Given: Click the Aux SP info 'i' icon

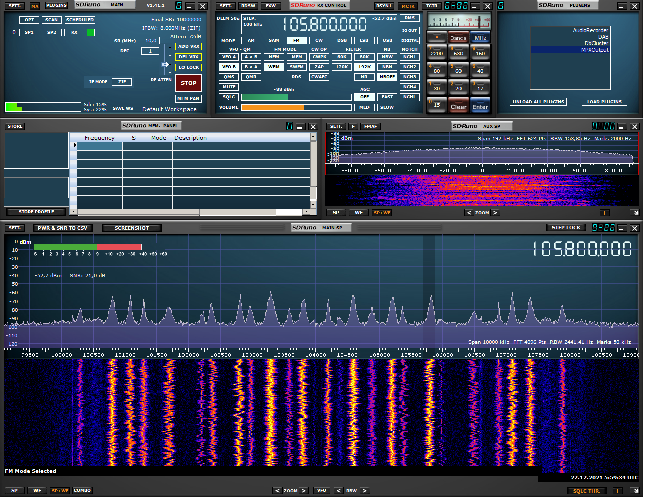Looking at the screenshot, I should coord(604,213).
